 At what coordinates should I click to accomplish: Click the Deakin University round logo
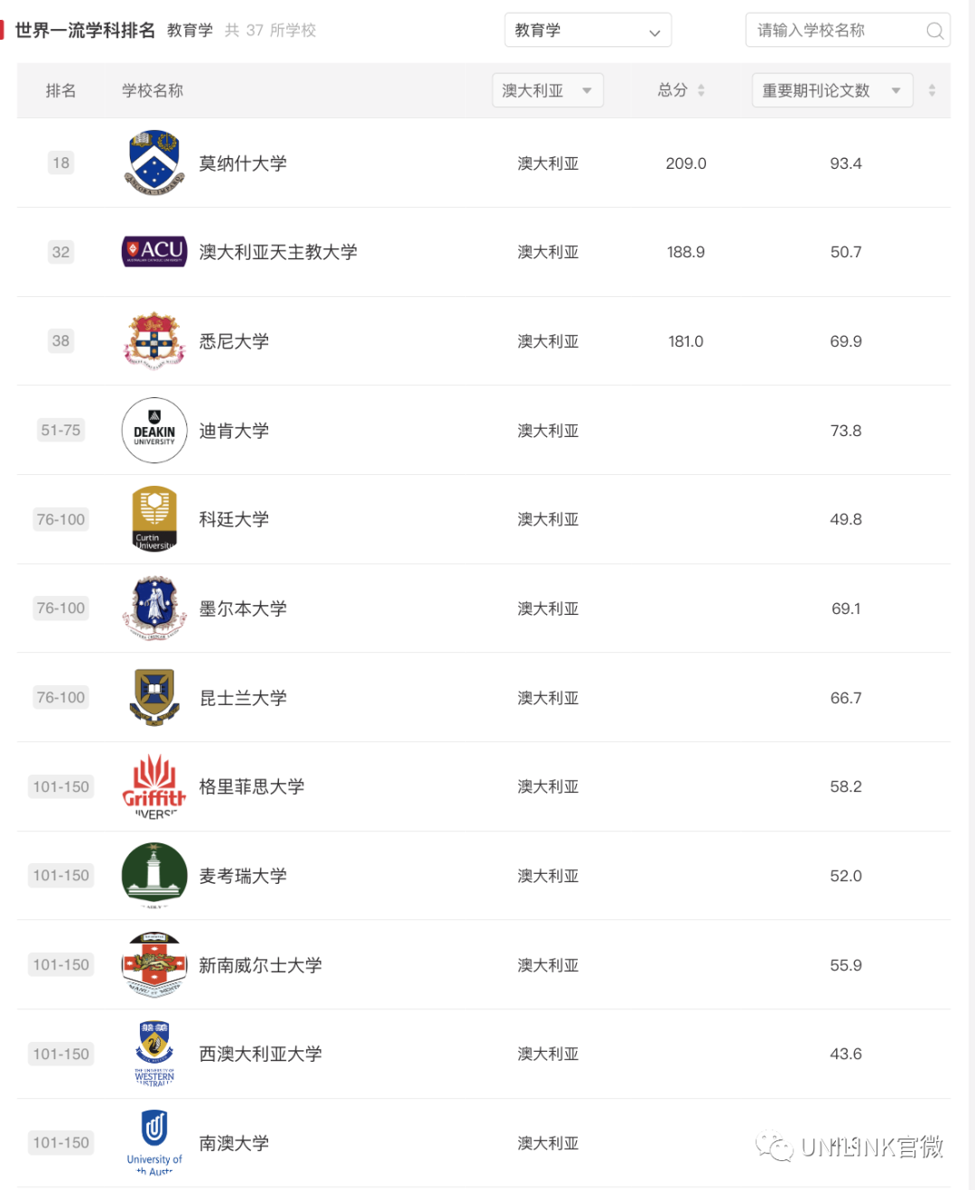[154, 431]
